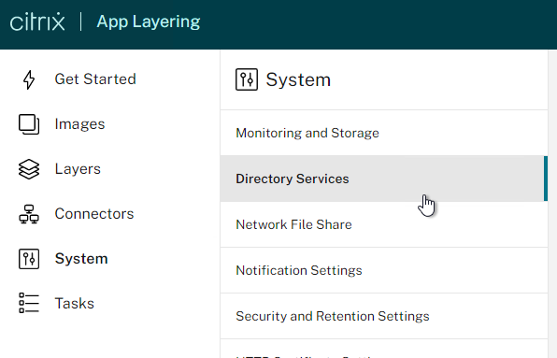Open Monitoring and Storage settings

click(384, 133)
